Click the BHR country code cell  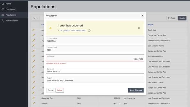(x=79, y=103)
